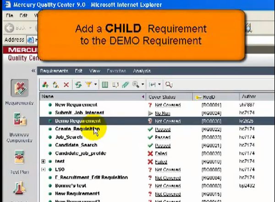
Task: Collapse the sidebar with double chevron
Action: click(33, 71)
